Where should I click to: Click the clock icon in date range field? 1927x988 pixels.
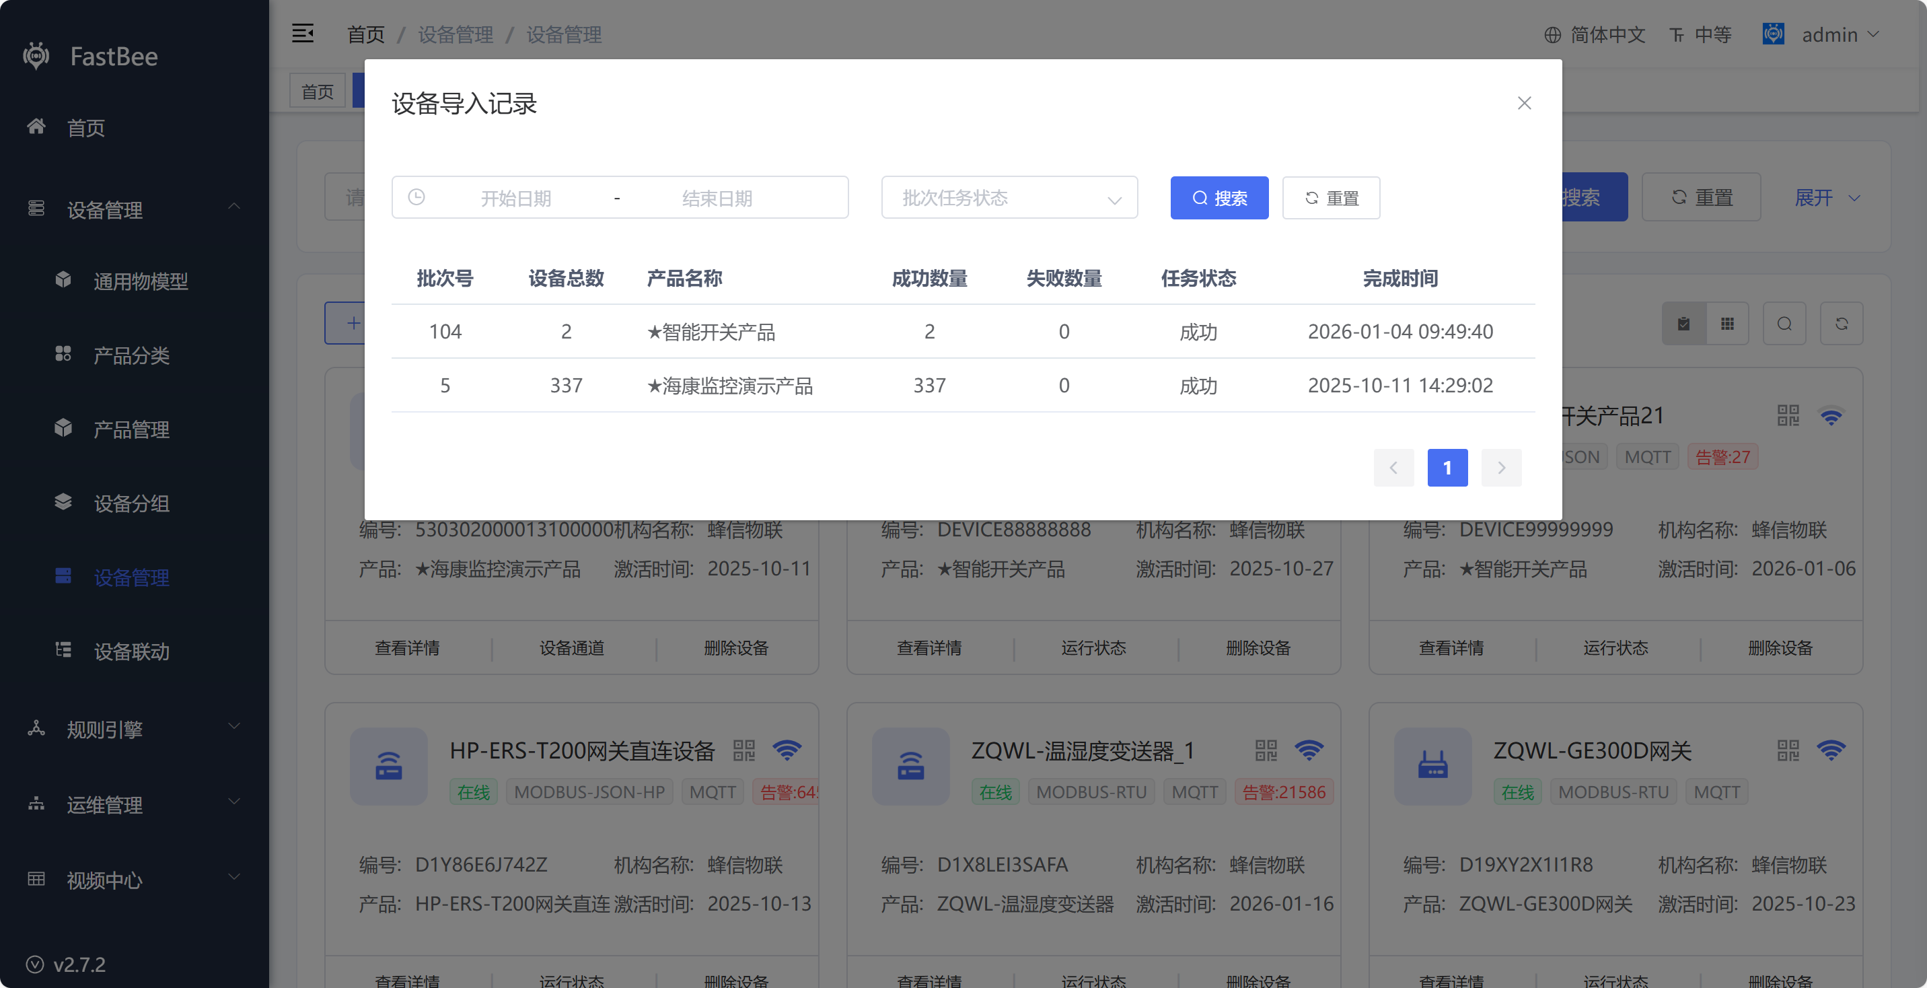click(x=416, y=198)
